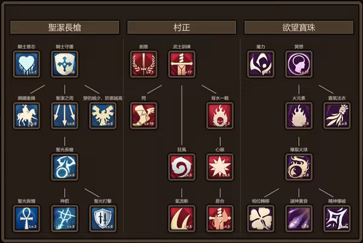The height and width of the screenshot is (243, 363).
Task: Click the 騎士守護 cross shield skill
Action: click(x=65, y=64)
